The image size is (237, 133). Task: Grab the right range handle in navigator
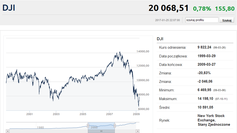click(x=115, y=125)
